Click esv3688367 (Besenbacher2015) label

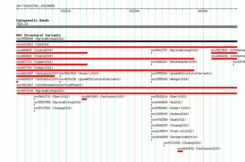pyautogui.click(x=174, y=62)
